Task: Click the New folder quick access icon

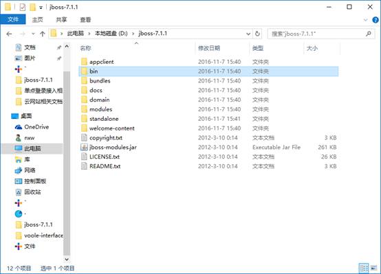Action: click(32, 8)
